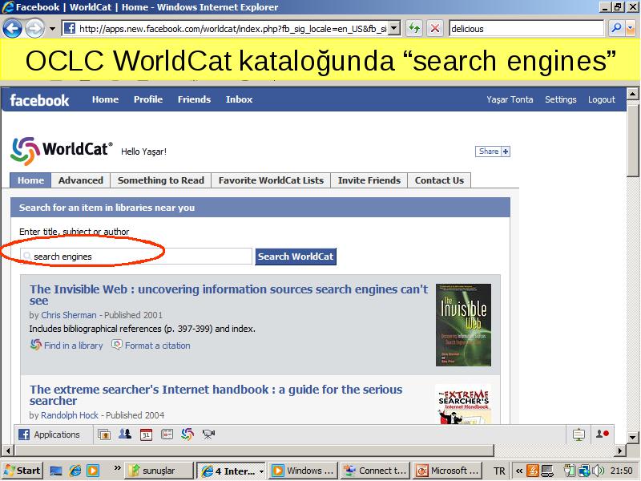Open The extreme searcher's Internet handbook link
641x481 pixels.
(x=216, y=395)
